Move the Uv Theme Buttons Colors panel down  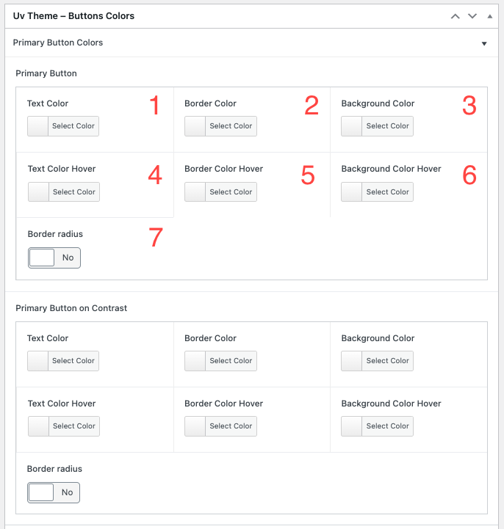click(x=472, y=15)
